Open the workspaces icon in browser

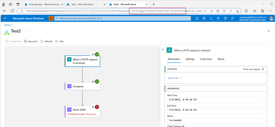point(11,4)
